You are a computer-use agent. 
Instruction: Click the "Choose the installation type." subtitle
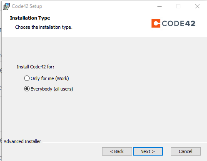pos(44,27)
